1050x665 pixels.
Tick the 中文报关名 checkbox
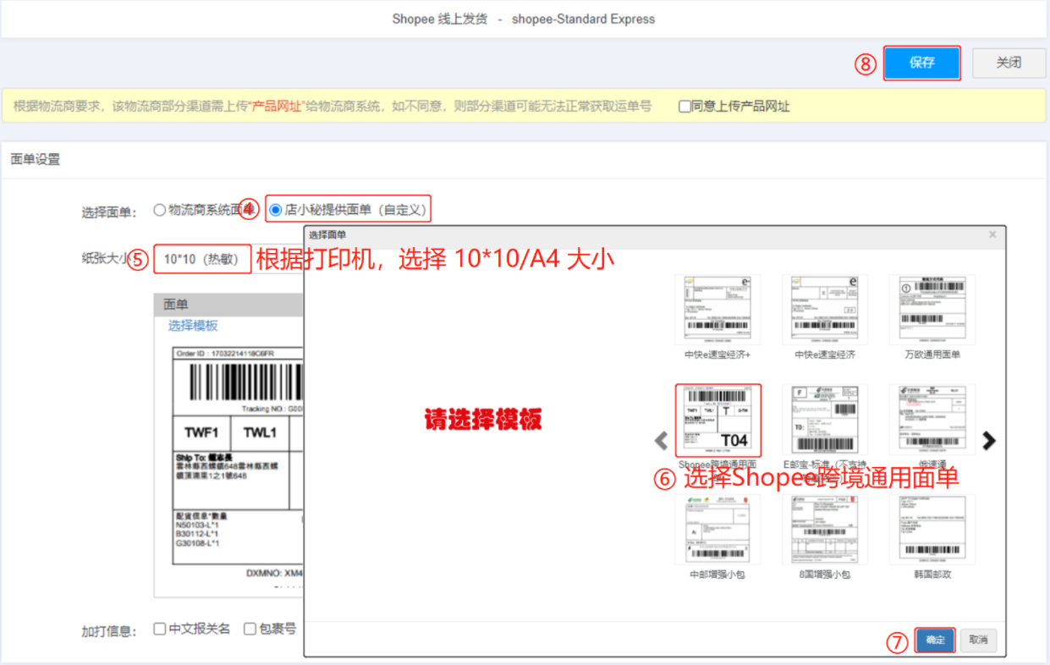coord(159,629)
